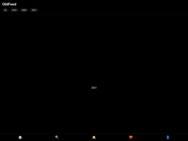This screenshot has height=141, width=188.
Task: Open the red heart favorites icon
Action: [131, 137]
